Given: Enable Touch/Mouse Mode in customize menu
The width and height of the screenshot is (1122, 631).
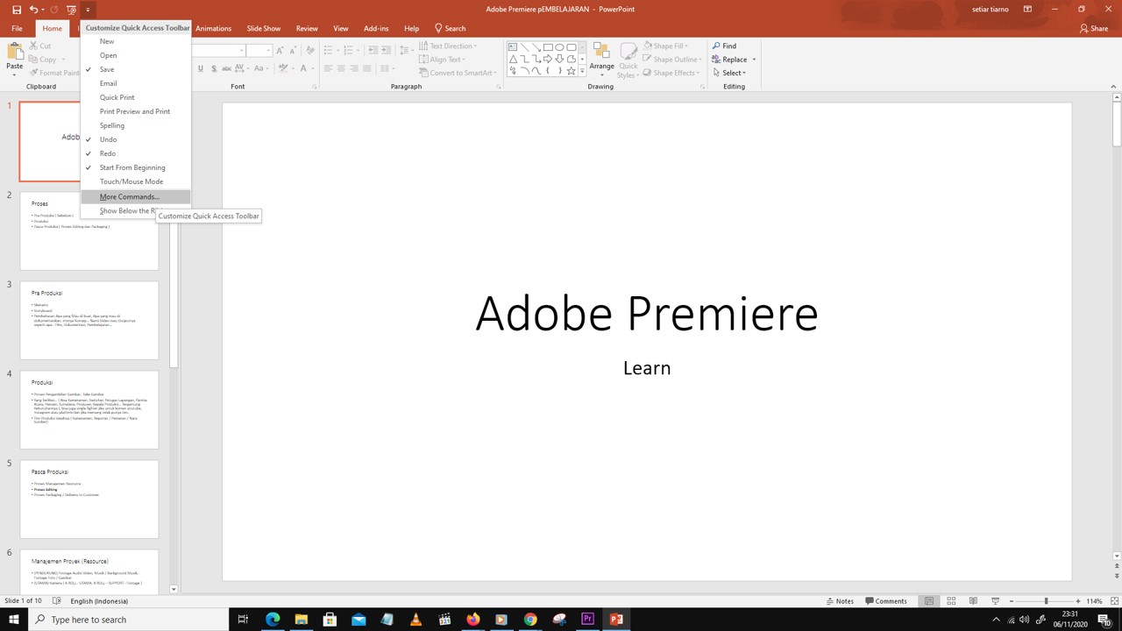Looking at the screenshot, I should [135, 181].
